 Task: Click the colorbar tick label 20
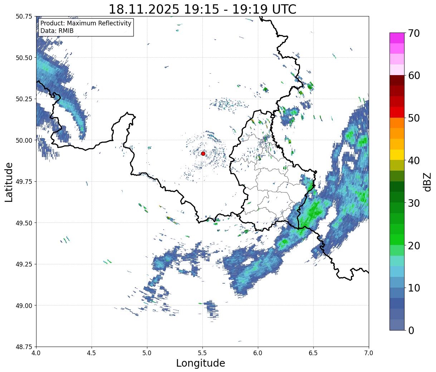(x=413, y=245)
